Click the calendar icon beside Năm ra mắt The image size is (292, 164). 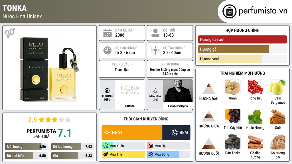pyautogui.click(x=108, y=33)
